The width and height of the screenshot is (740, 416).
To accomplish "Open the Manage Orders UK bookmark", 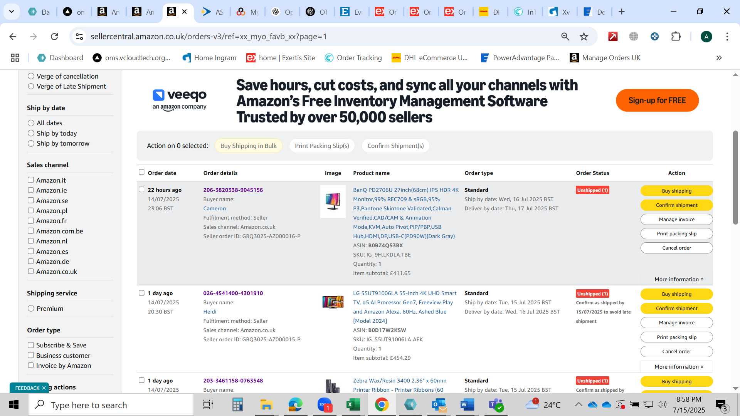I will pos(605,58).
